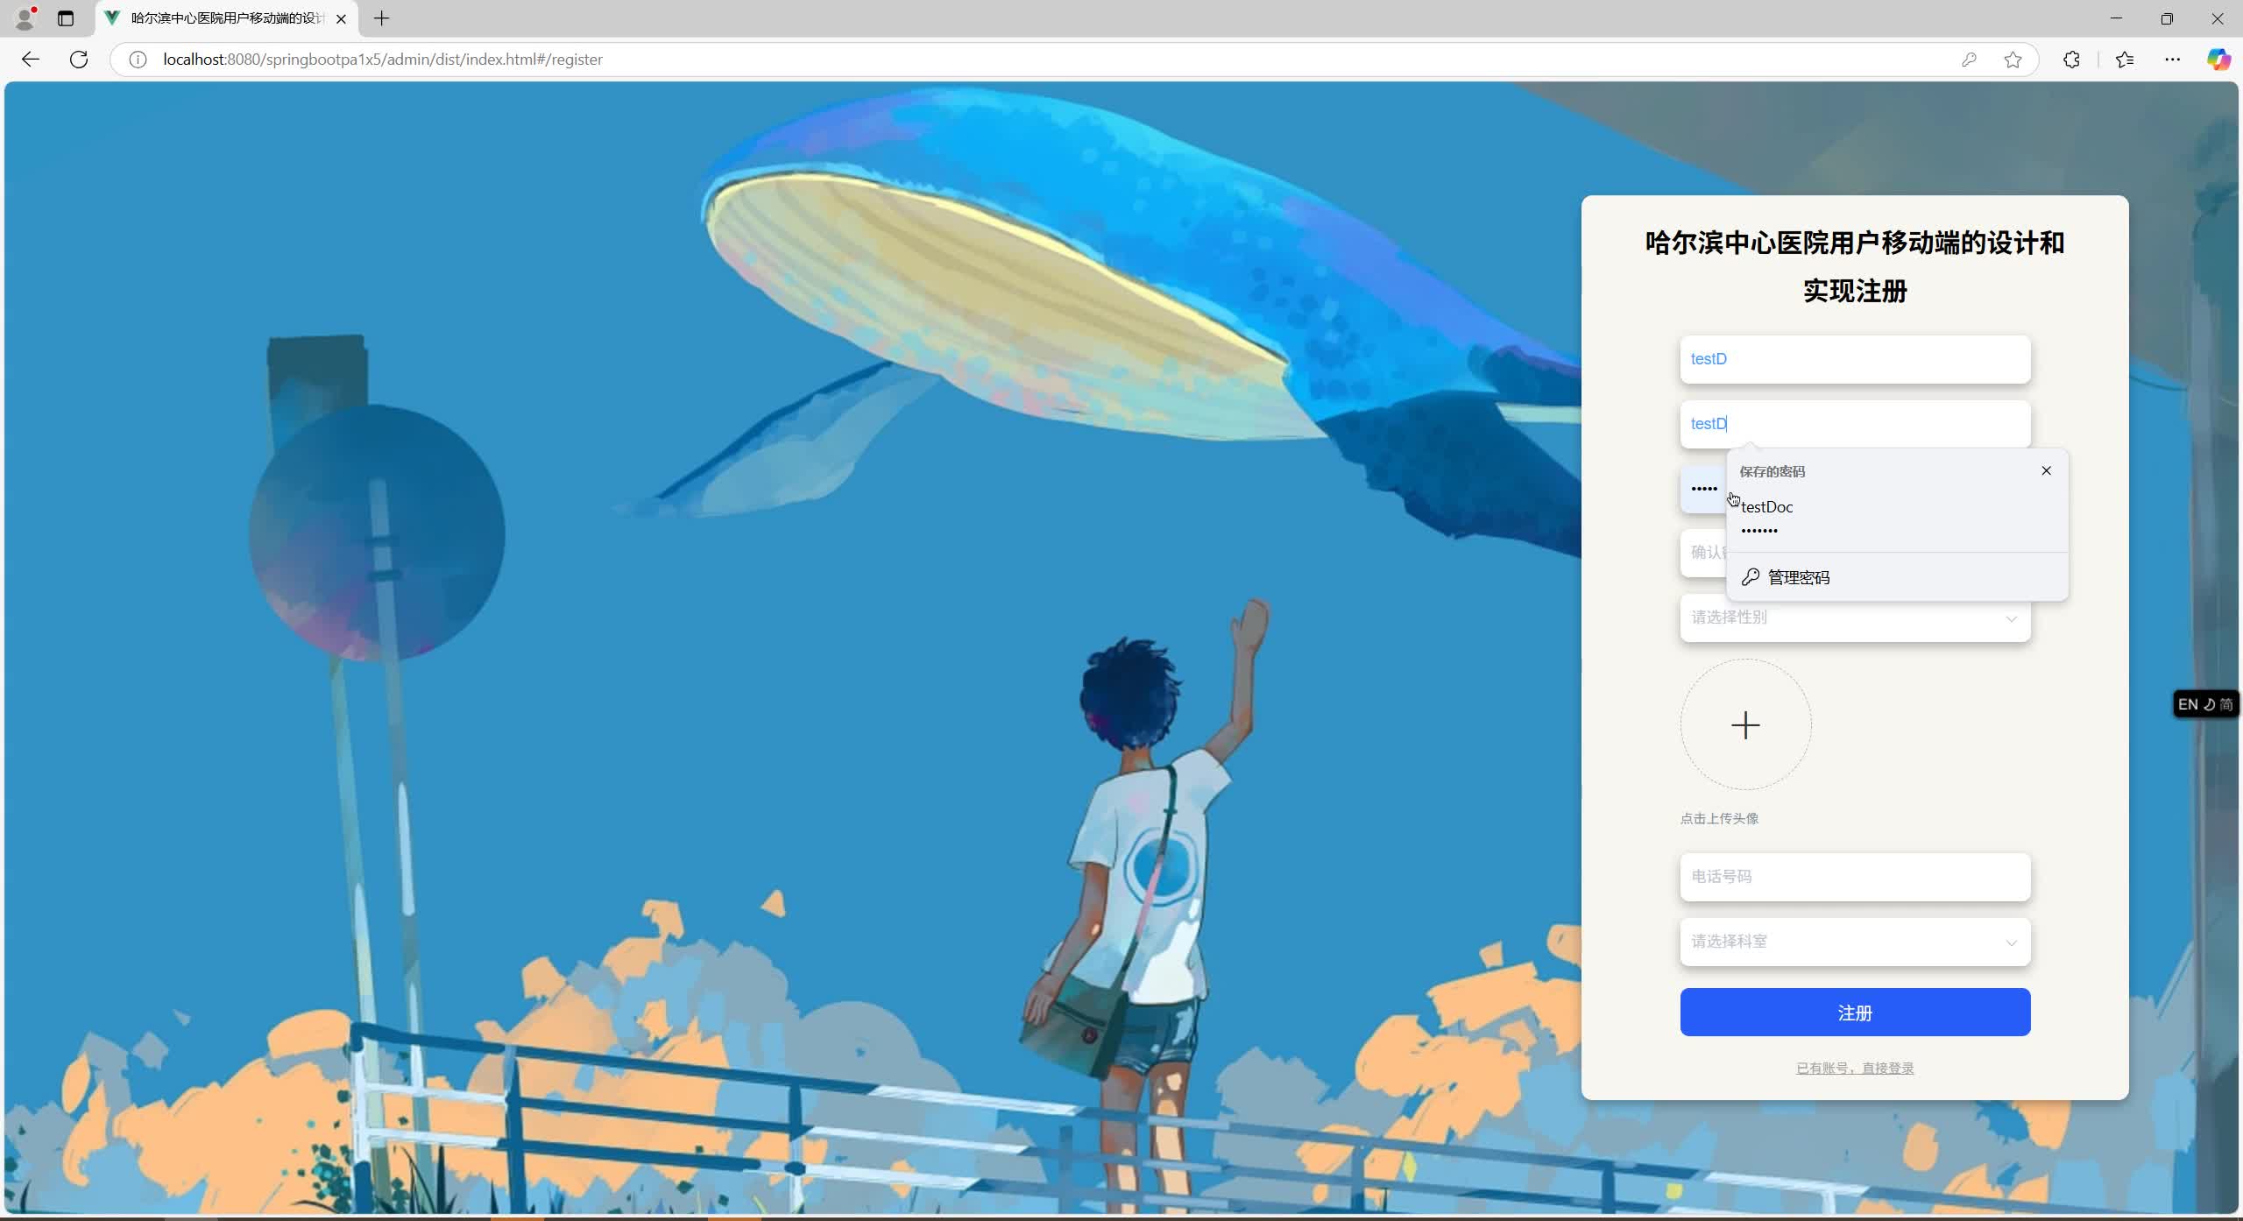Open the Favorites icon

point(2124,59)
